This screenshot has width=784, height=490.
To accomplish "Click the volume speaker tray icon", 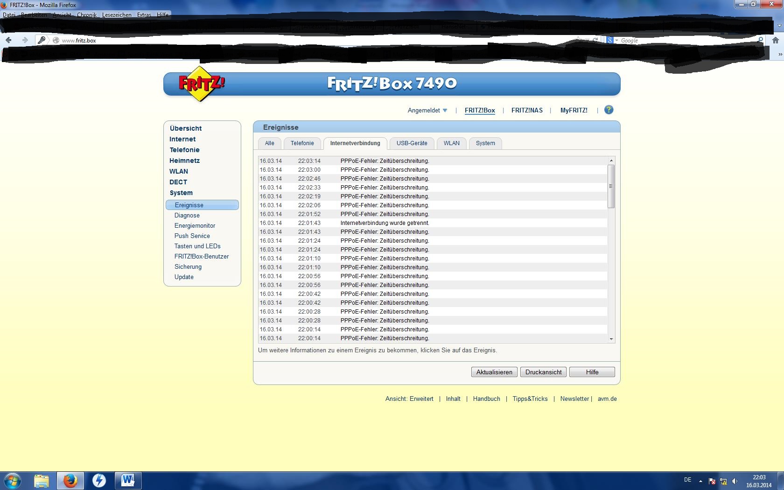I will click(735, 481).
